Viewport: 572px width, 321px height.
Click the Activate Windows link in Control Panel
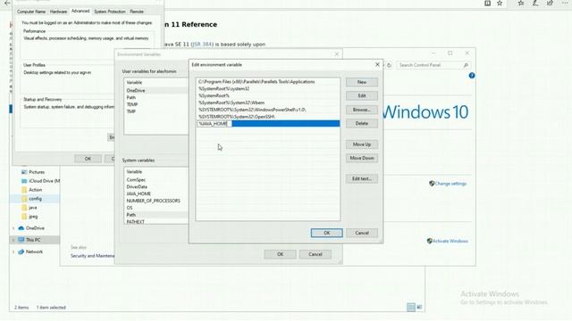pos(450,241)
